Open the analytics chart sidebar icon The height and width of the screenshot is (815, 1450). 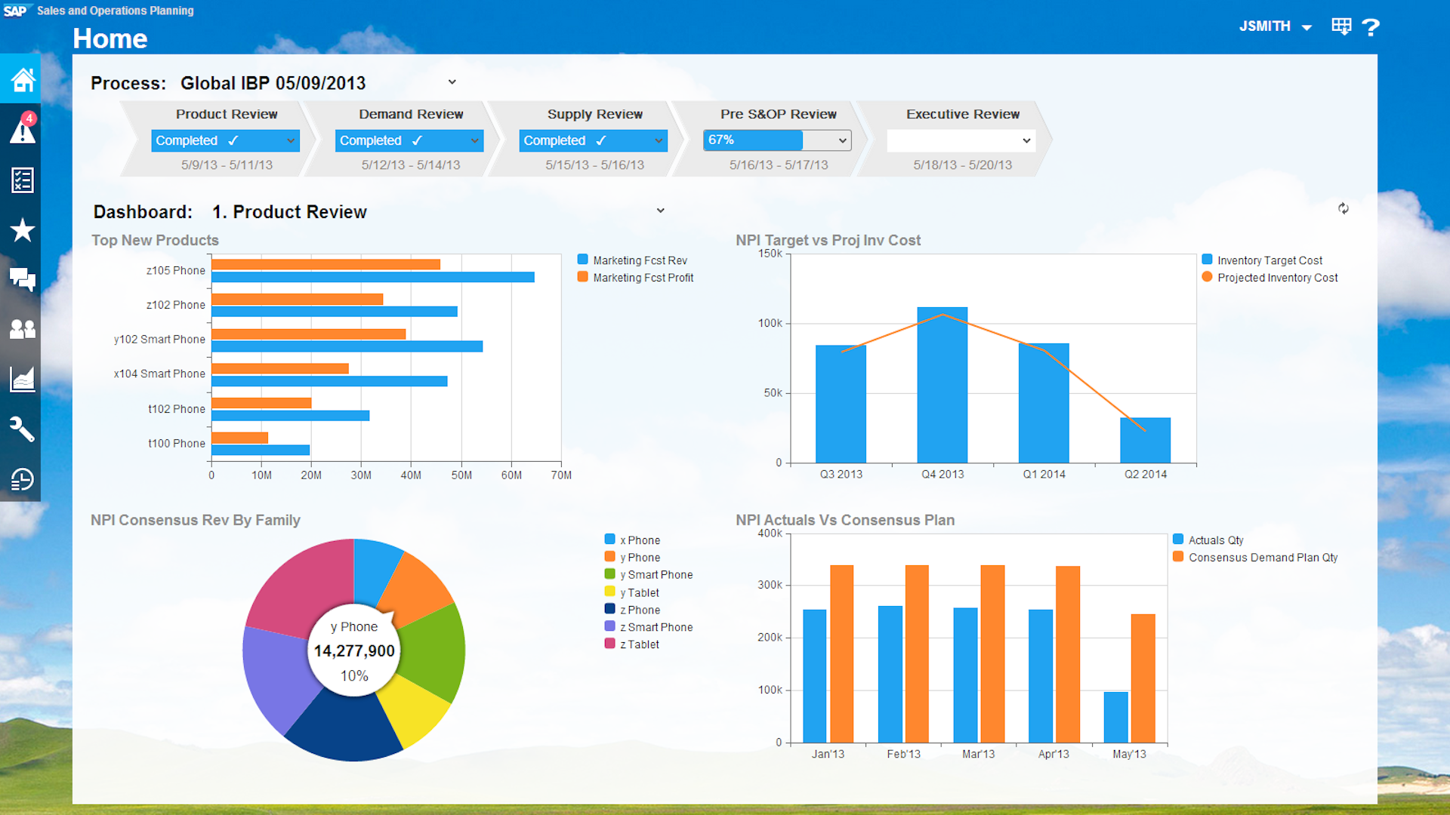(x=22, y=379)
